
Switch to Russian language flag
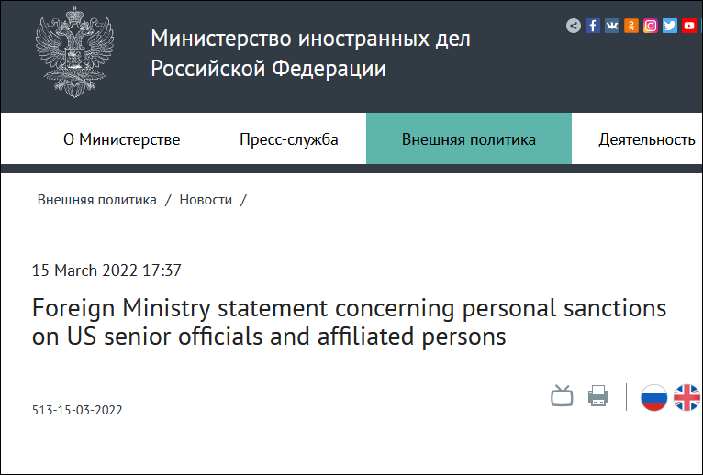coord(653,397)
